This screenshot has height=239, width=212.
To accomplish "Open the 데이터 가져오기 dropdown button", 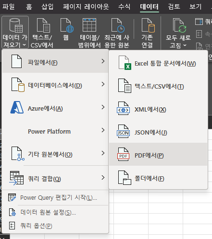I will [15, 32].
